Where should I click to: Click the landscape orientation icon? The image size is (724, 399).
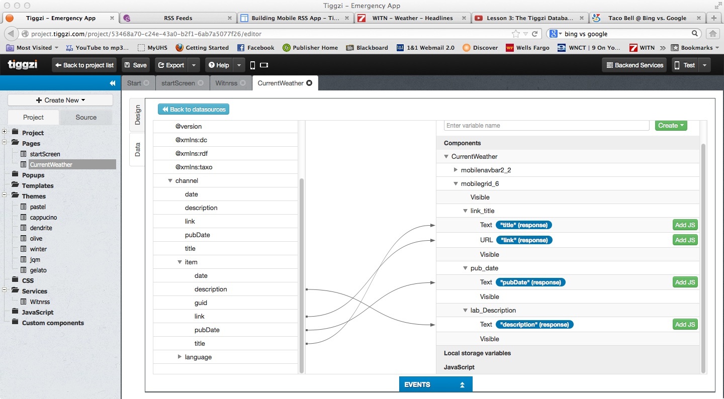[x=264, y=65]
